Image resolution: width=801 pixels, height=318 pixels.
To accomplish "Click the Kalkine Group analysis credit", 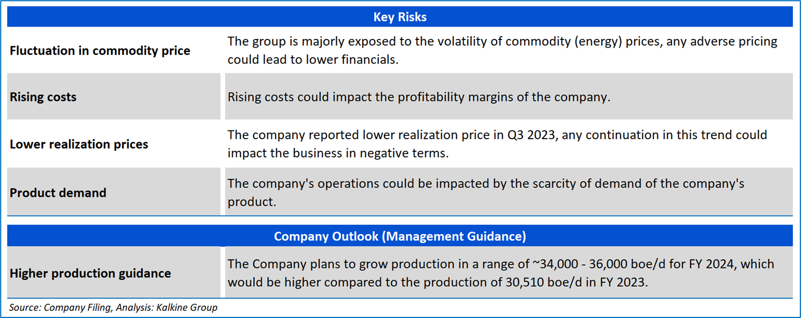I will tap(188, 308).
